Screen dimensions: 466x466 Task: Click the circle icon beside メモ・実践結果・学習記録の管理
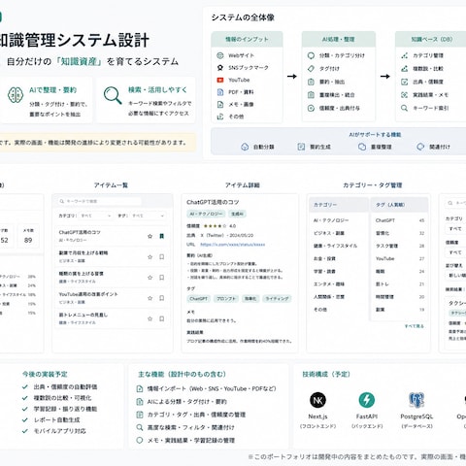point(140,440)
